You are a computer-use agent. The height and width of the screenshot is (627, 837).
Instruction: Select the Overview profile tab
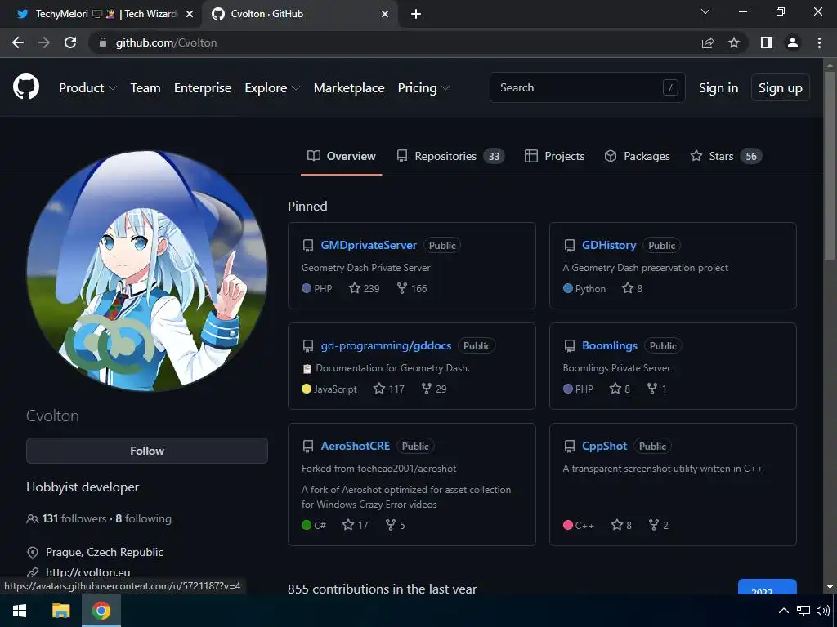point(342,156)
